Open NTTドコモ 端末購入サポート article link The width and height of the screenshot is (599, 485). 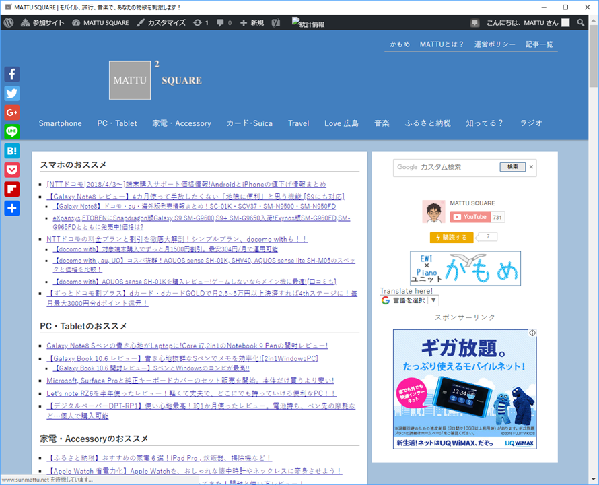coord(186,185)
